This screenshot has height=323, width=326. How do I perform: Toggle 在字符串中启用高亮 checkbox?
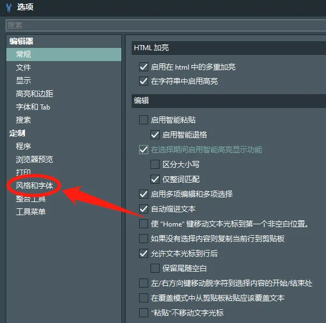coord(144,81)
